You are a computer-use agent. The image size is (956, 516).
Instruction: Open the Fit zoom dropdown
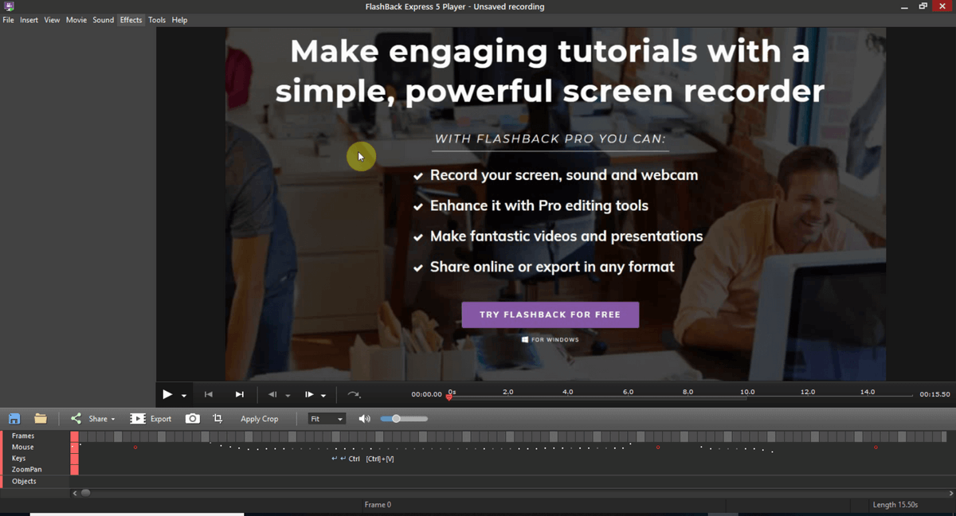point(327,419)
